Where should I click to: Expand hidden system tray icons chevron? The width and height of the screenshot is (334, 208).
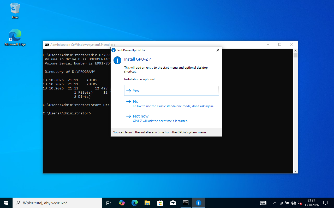point(275,203)
